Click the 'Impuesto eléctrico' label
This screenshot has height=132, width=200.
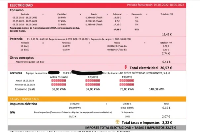point(23,104)
